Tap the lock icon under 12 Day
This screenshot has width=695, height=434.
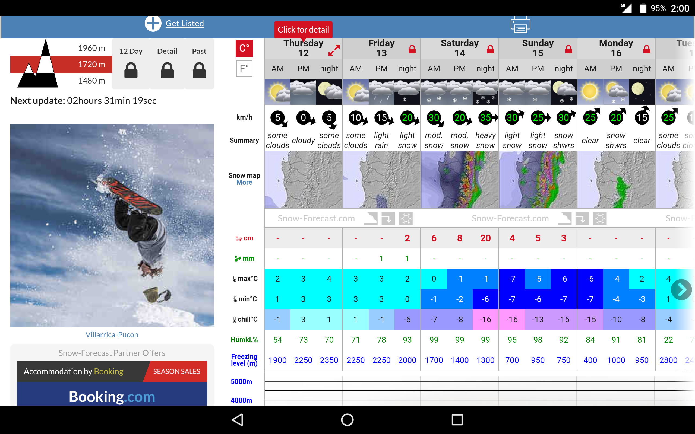coord(131,70)
